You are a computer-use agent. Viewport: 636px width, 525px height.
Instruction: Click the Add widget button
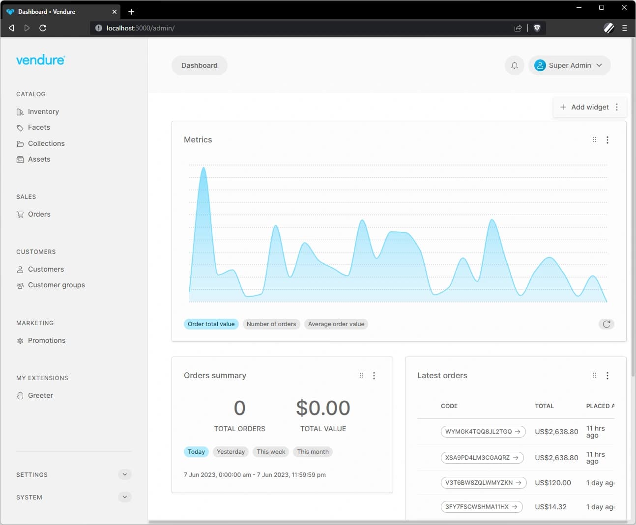tap(583, 107)
